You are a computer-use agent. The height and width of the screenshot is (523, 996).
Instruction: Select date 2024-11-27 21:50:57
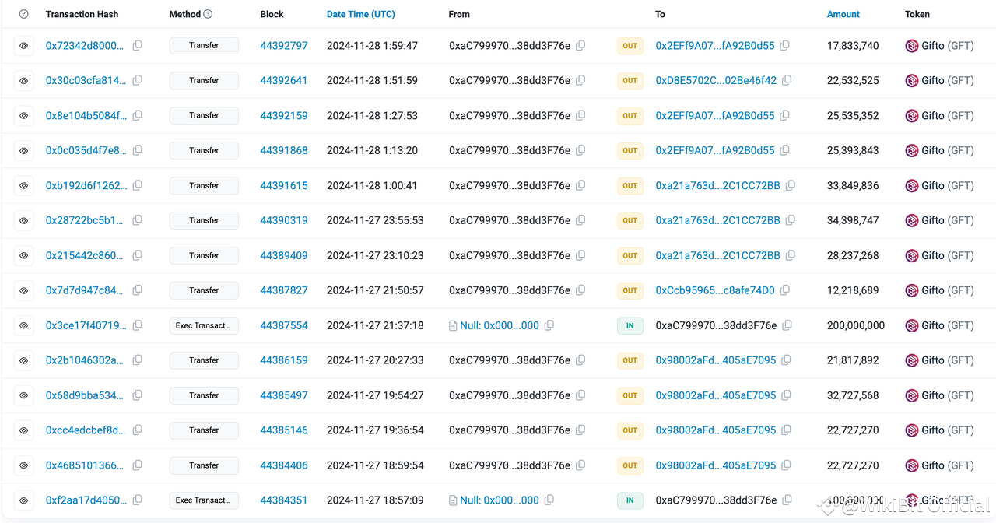[x=375, y=290]
